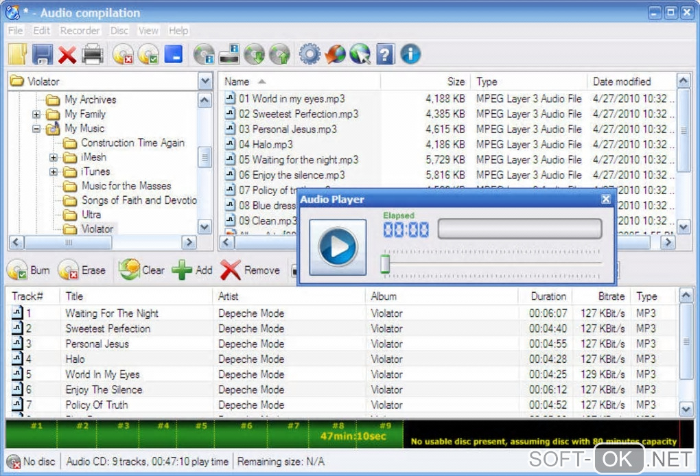Image resolution: width=700 pixels, height=476 pixels.
Task: Click the #6 track marker in capacity bar
Action: 246,426
